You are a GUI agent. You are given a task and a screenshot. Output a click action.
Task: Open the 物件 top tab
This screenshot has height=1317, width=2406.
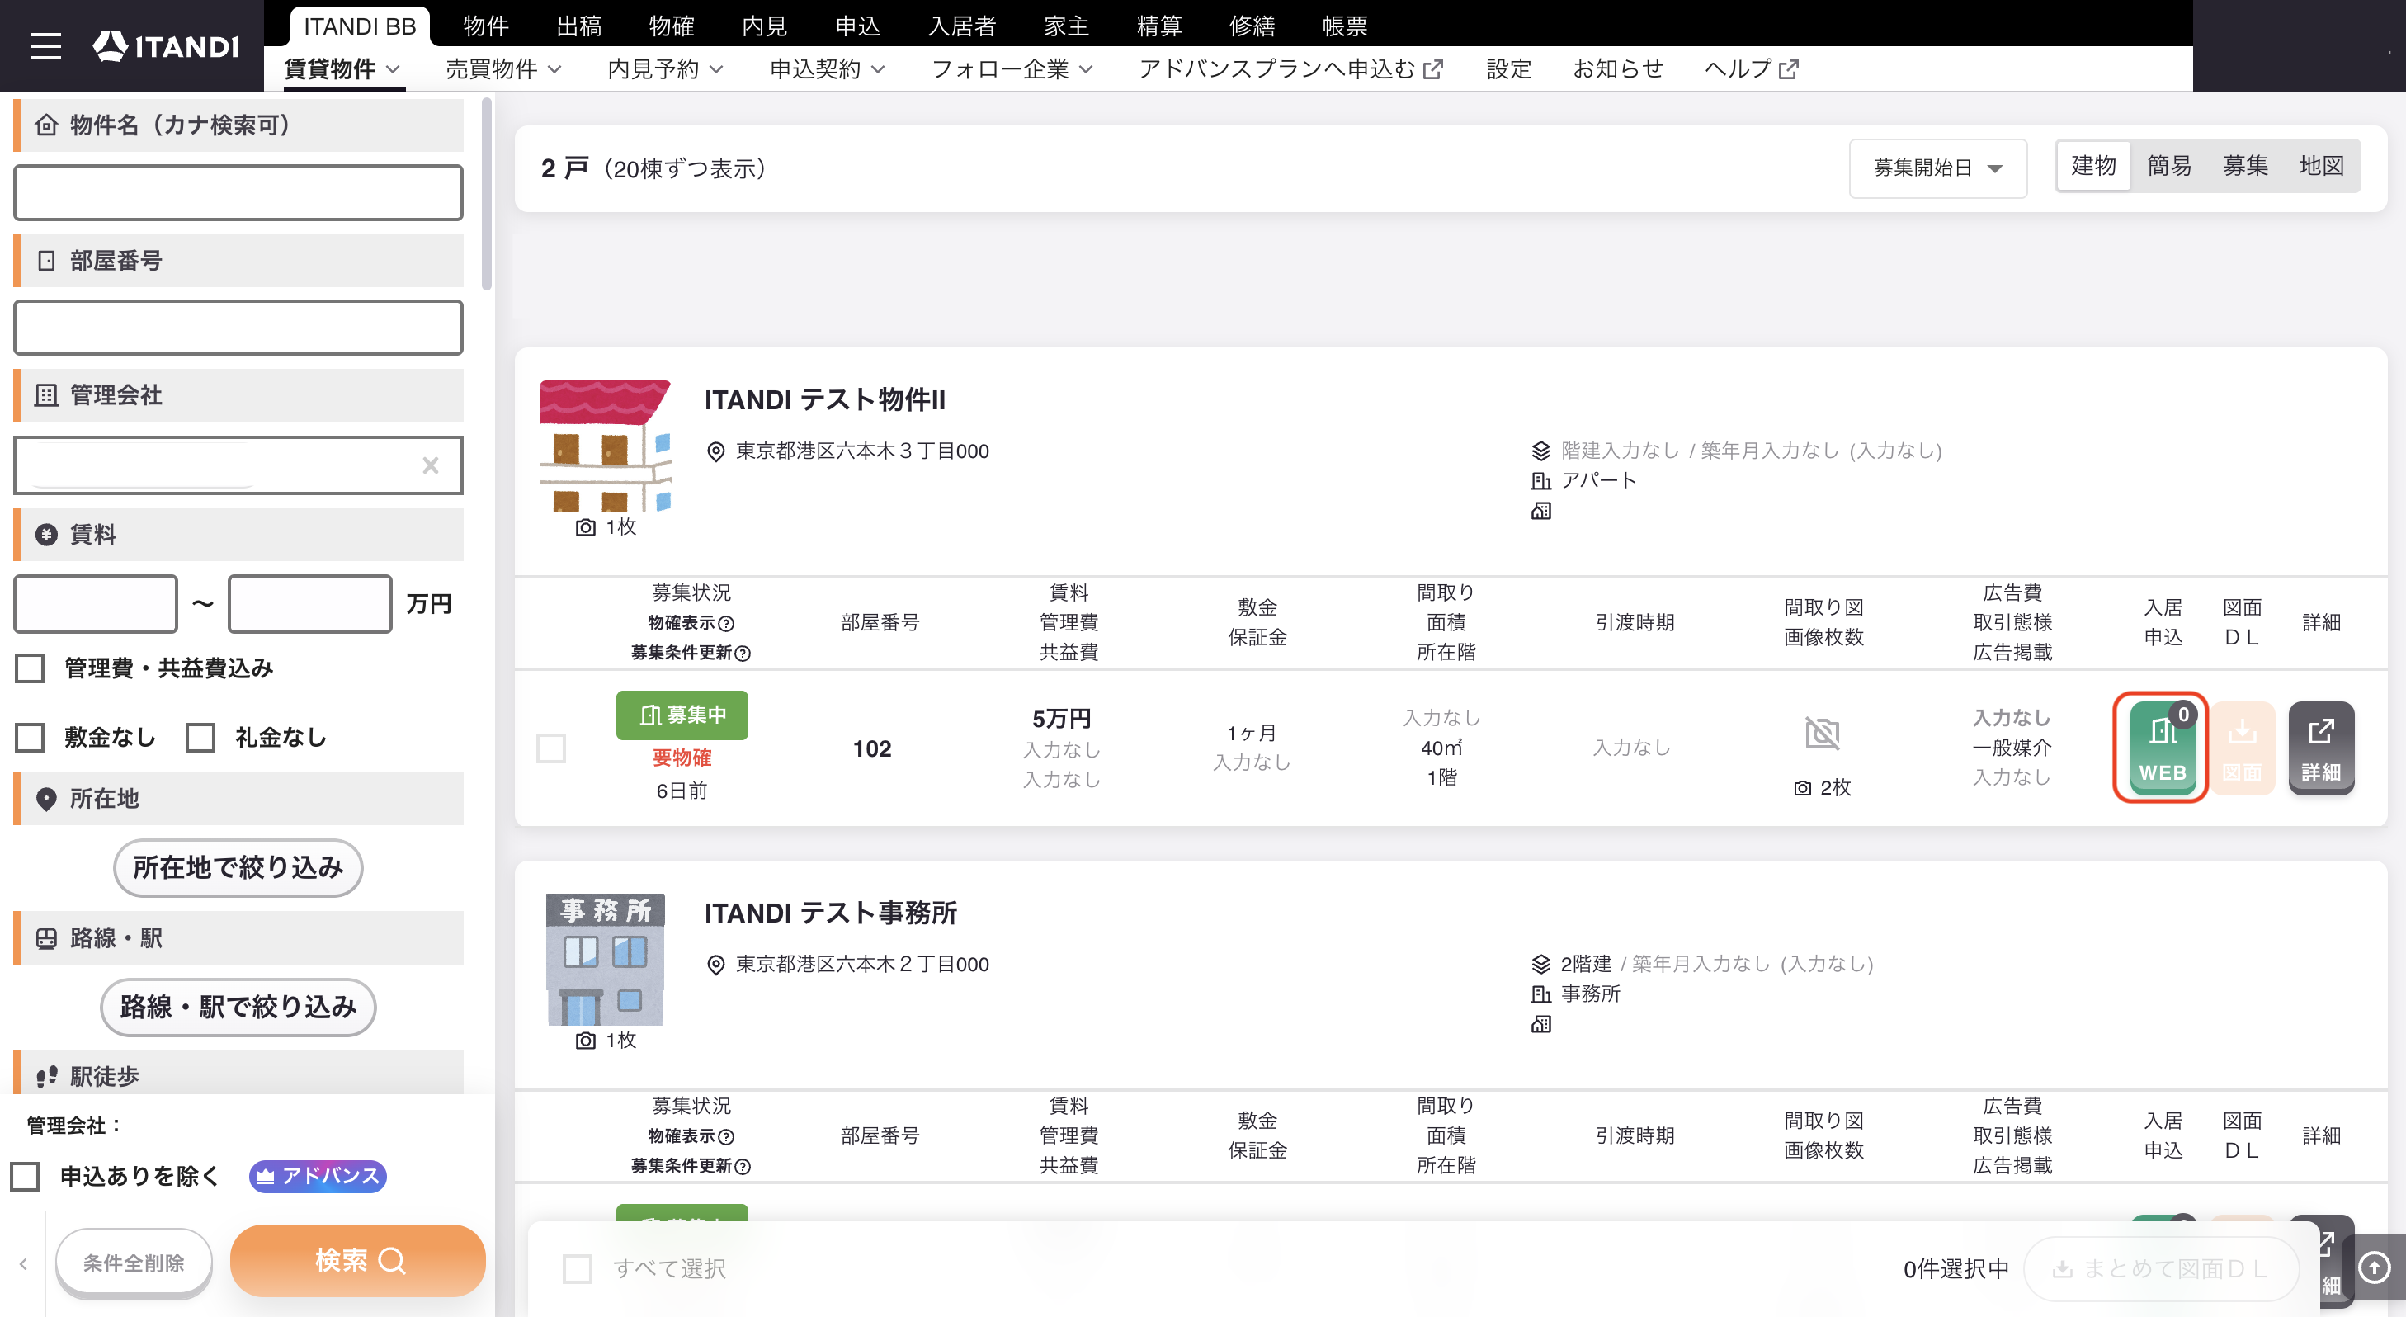pyautogui.click(x=486, y=26)
